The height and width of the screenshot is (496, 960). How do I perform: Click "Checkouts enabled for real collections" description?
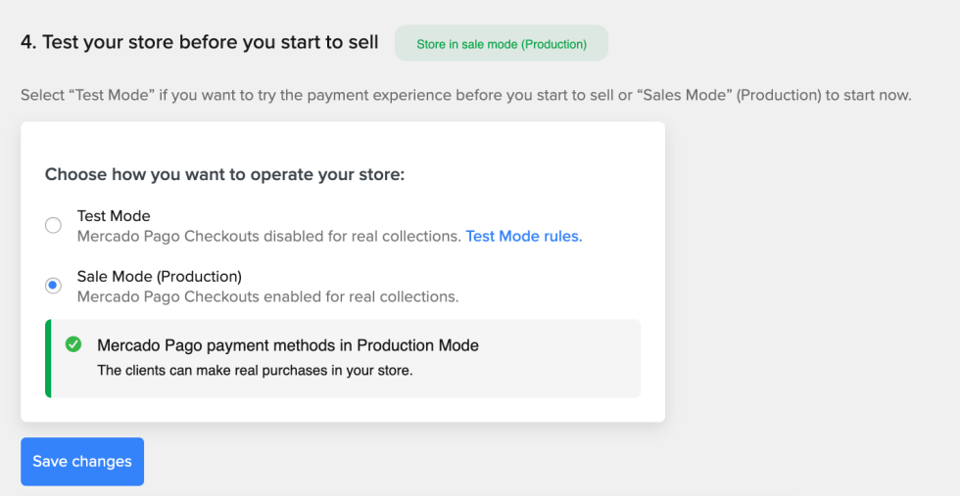pyautogui.click(x=267, y=296)
